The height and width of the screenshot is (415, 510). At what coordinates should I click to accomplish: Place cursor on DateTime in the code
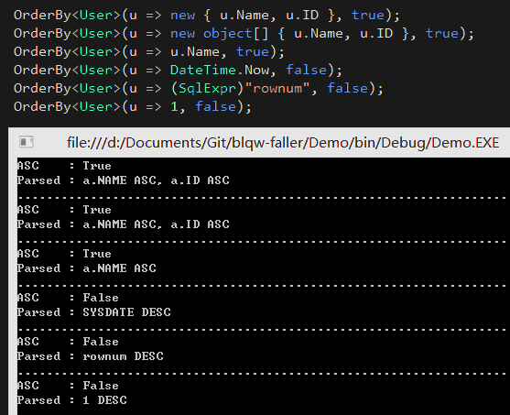click(203, 70)
